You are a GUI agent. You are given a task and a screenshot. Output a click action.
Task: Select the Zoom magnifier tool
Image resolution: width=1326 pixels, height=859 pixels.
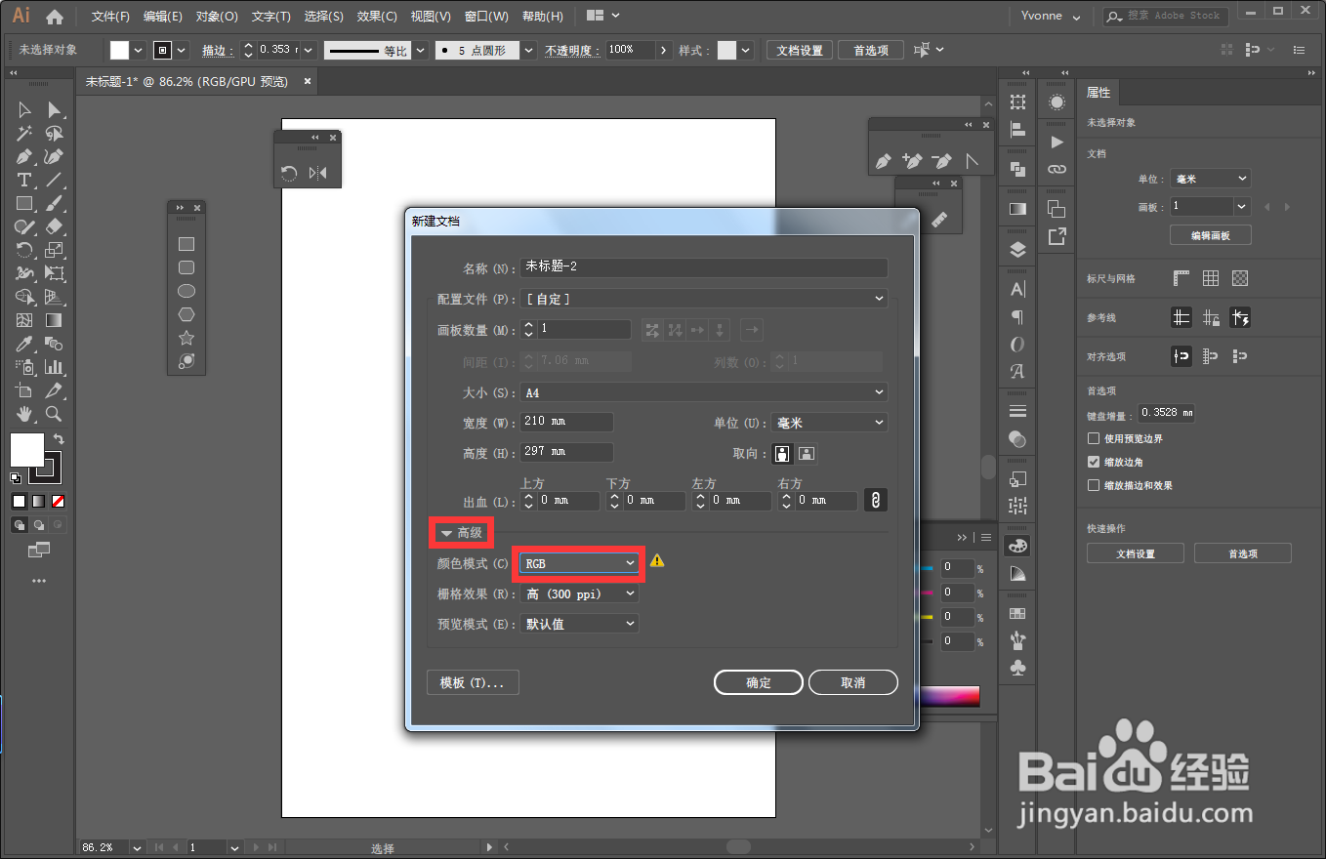click(55, 414)
